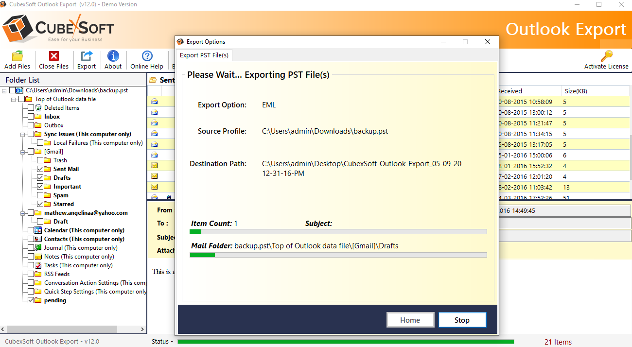This screenshot has width=632, height=347.
Task: Click the RSS Feeds folder icon
Action: 38,274
